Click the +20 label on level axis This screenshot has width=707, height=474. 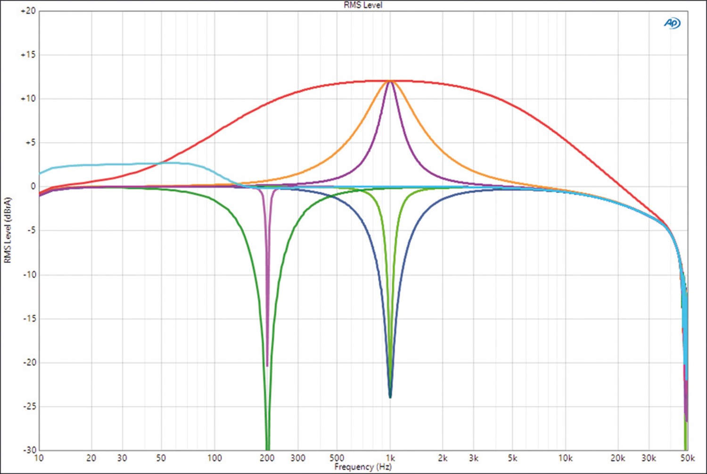coord(28,11)
